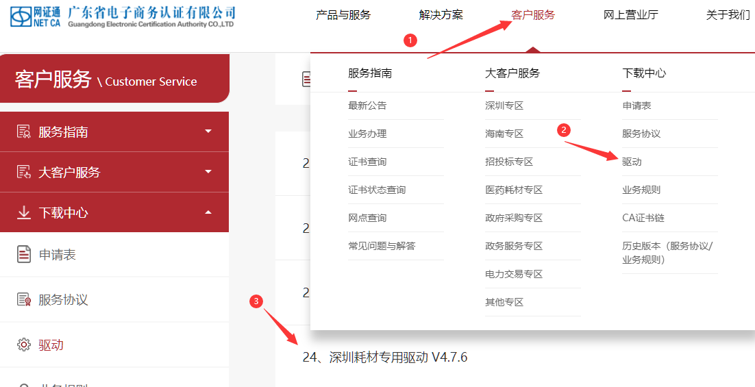Open the 产品与服务 top menu
The height and width of the screenshot is (387, 755).
(x=343, y=15)
